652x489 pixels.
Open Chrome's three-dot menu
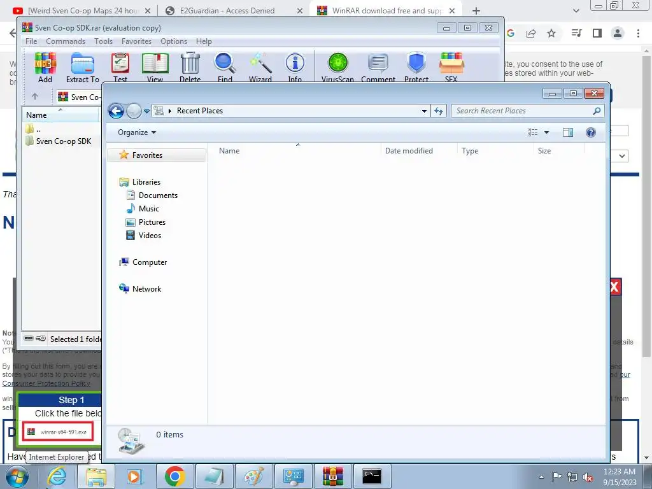point(638,33)
